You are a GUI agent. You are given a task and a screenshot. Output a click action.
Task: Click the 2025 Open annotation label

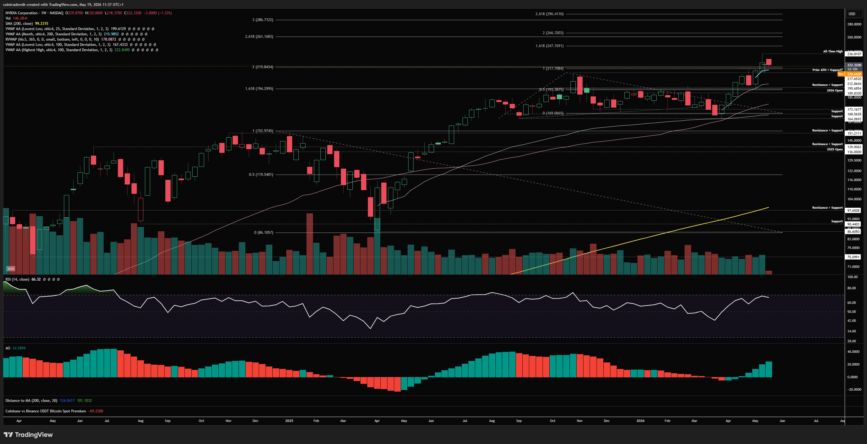click(x=835, y=149)
